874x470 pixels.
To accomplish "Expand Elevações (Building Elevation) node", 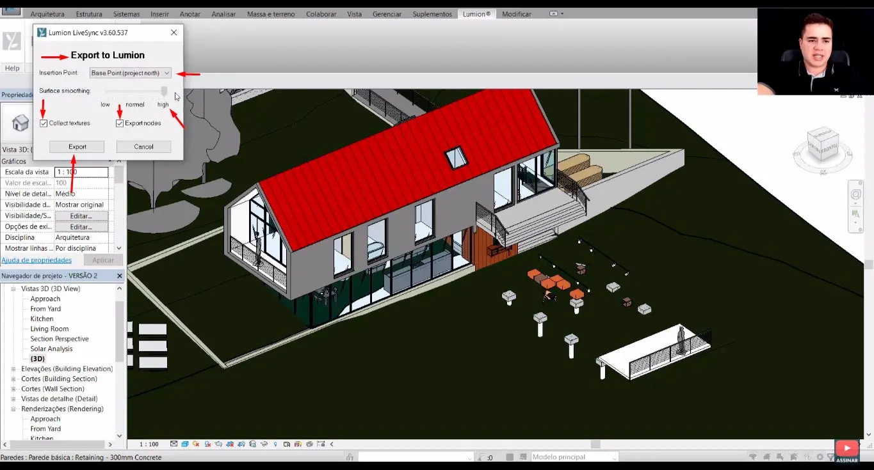I will (x=14, y=369).
